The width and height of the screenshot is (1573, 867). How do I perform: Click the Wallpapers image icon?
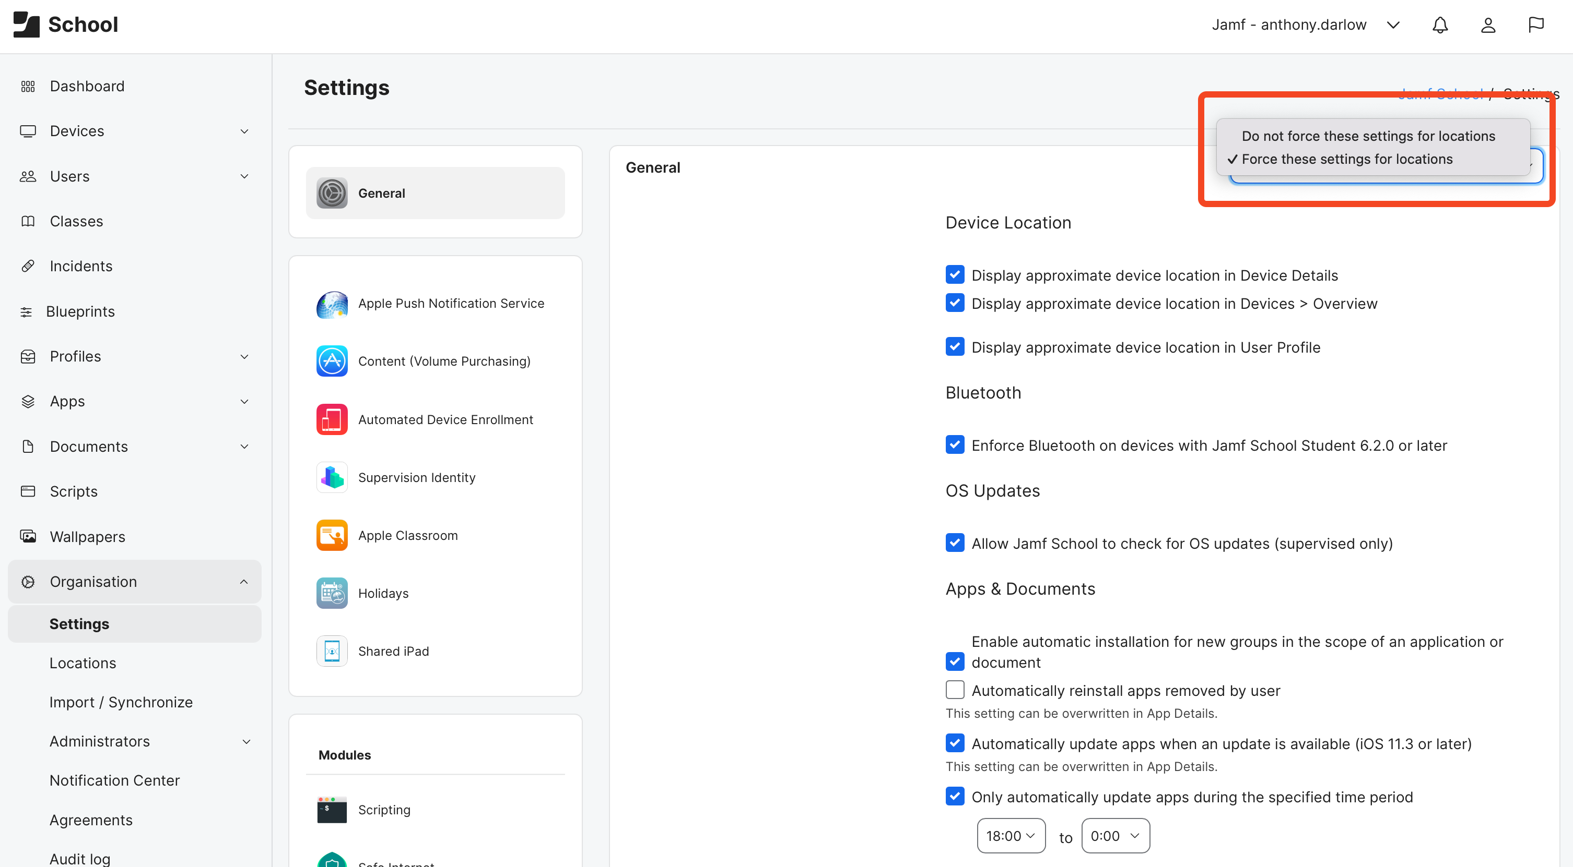click(28, 536)
